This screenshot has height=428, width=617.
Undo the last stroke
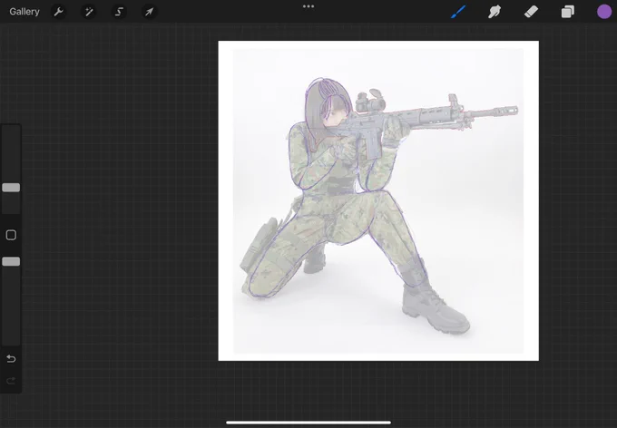tap(11, 359)
